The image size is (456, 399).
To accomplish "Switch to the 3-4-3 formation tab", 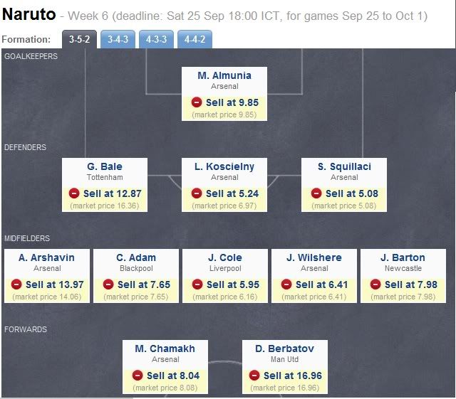I will (118, 39).
